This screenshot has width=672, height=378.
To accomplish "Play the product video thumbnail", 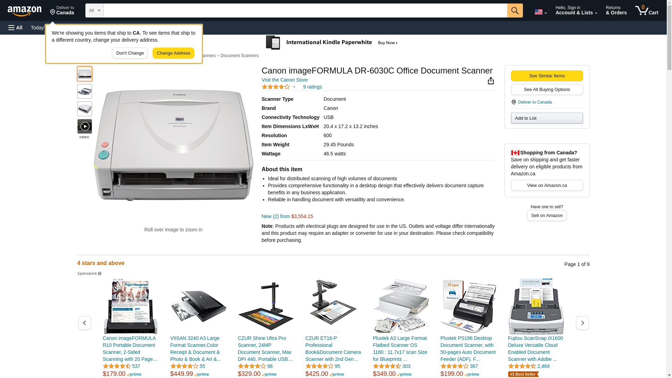I will pos(85,126).
